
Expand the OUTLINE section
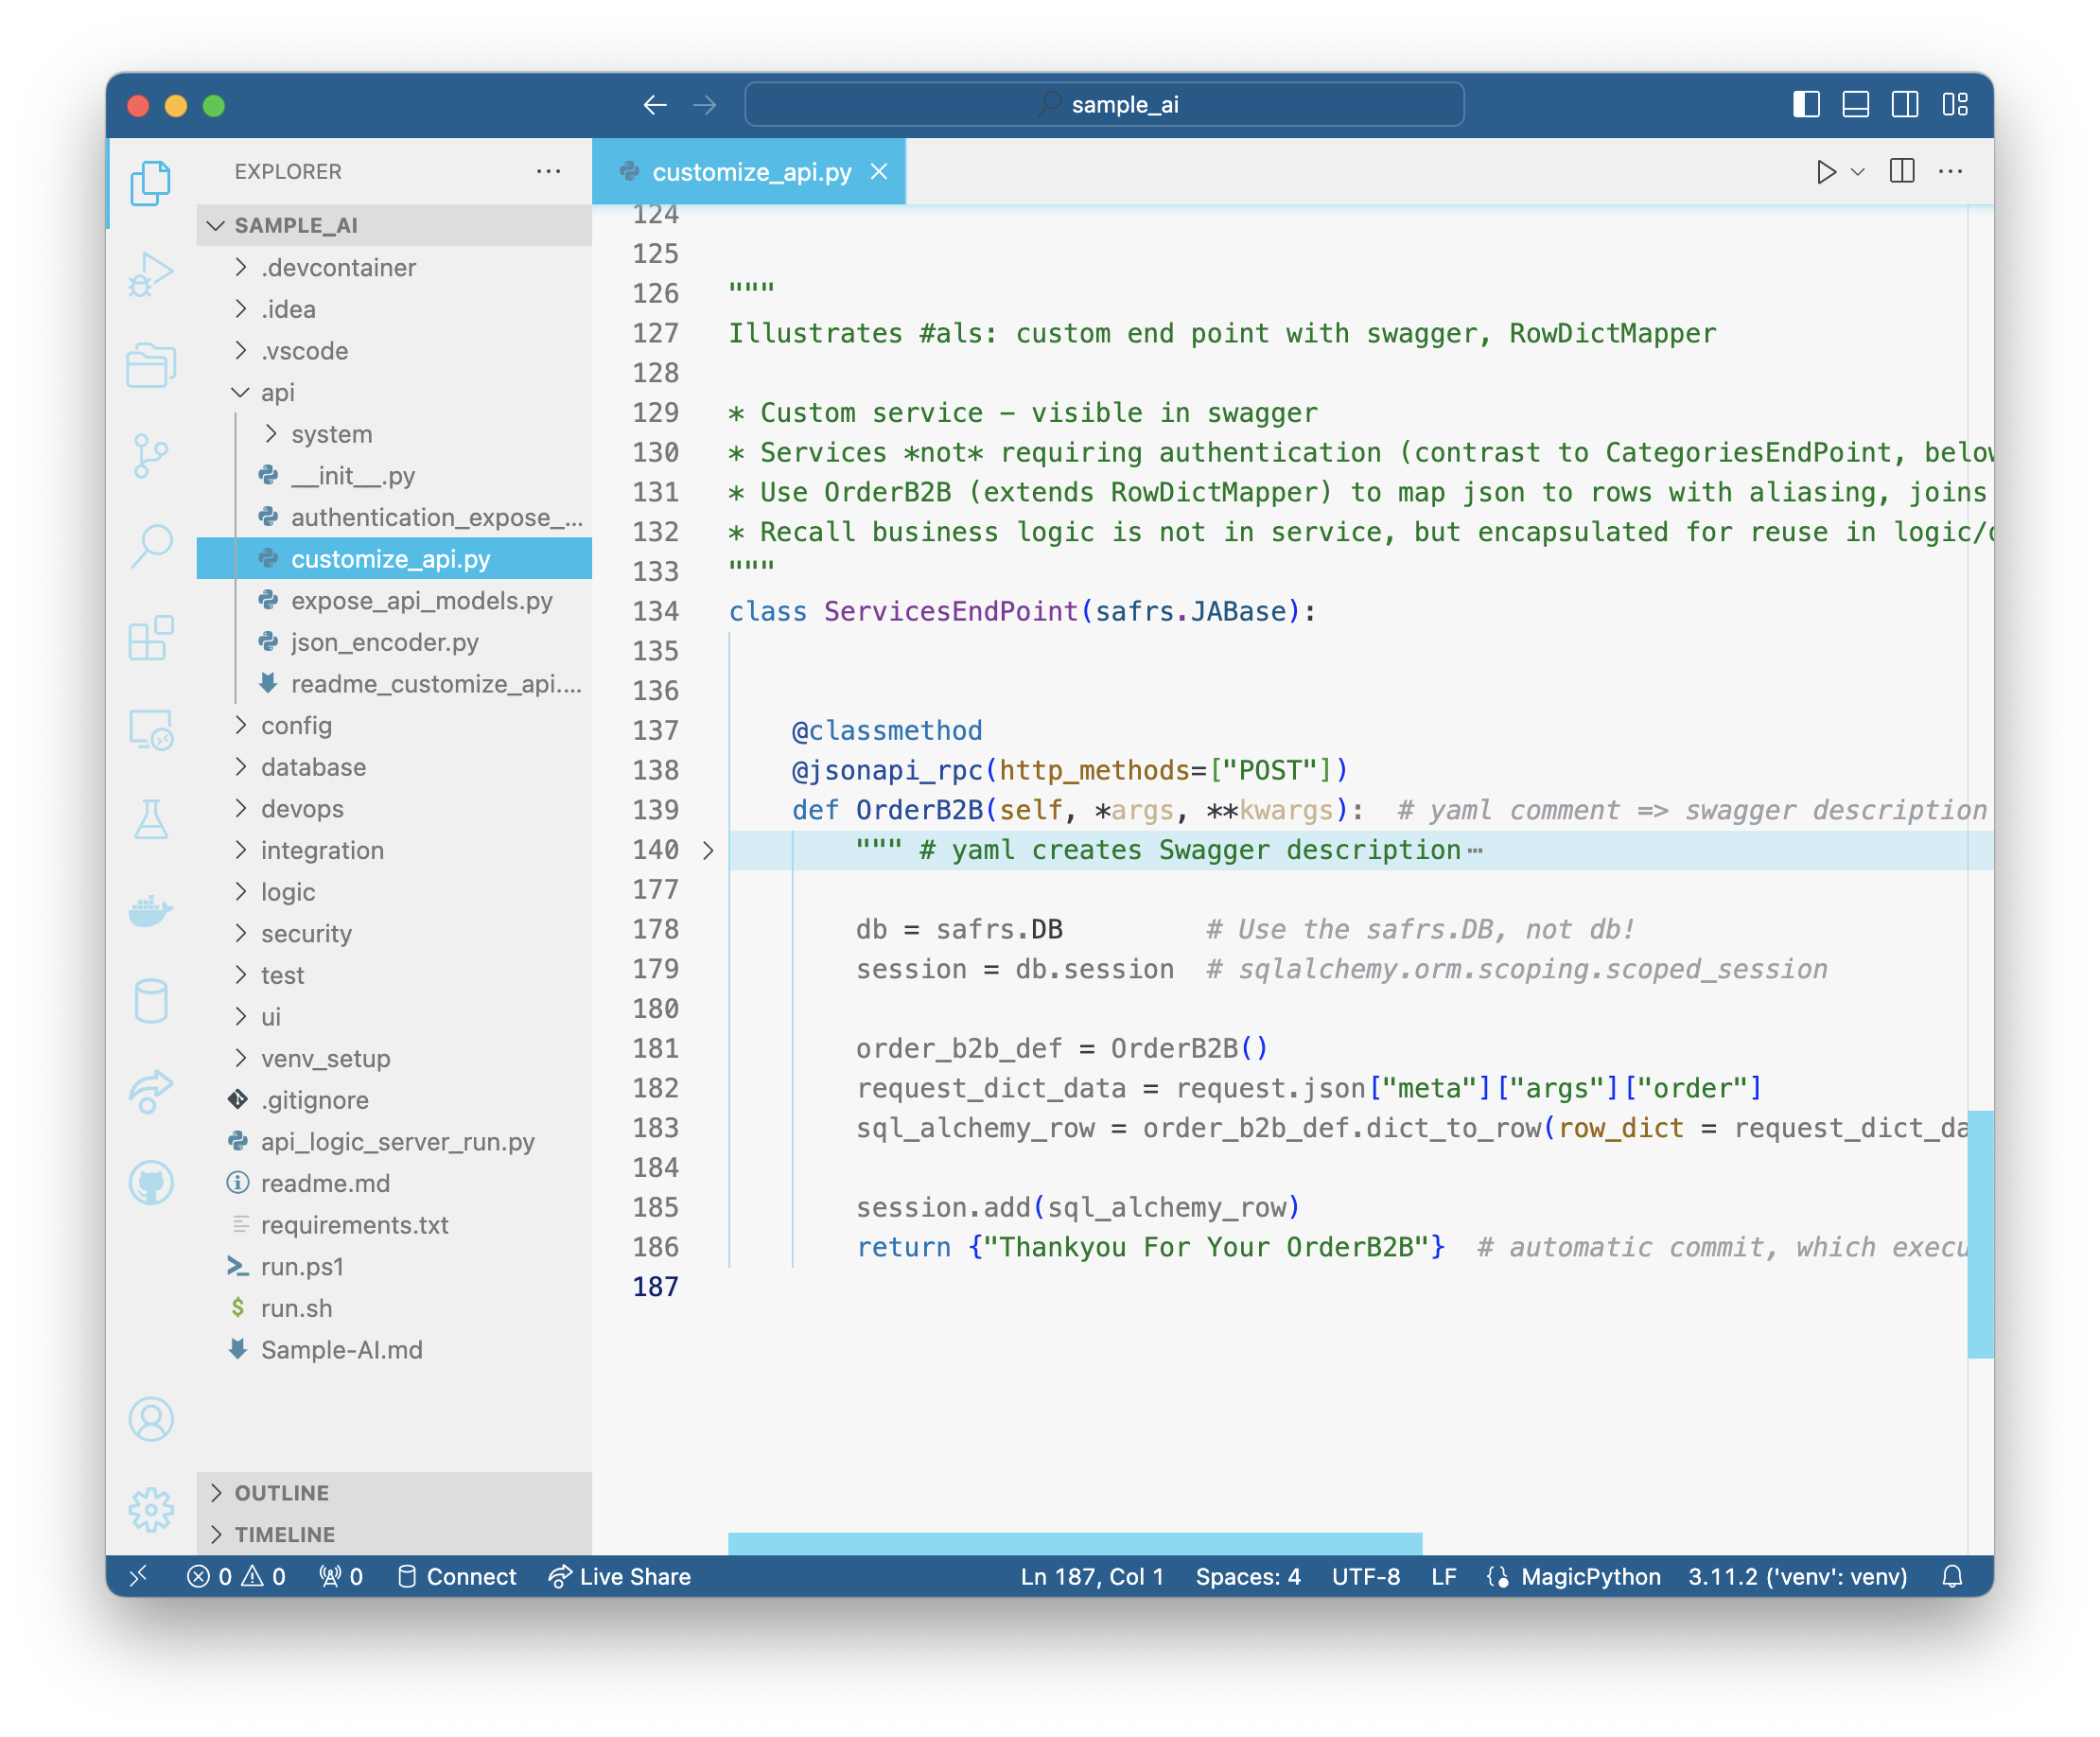(x=281, y=1492)
